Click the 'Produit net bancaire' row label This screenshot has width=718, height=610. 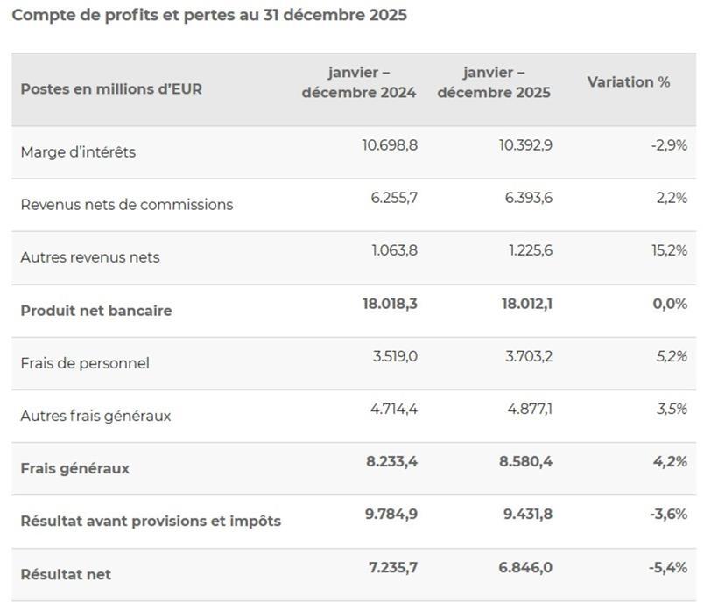pyautogui.click(x=96, y=311)
